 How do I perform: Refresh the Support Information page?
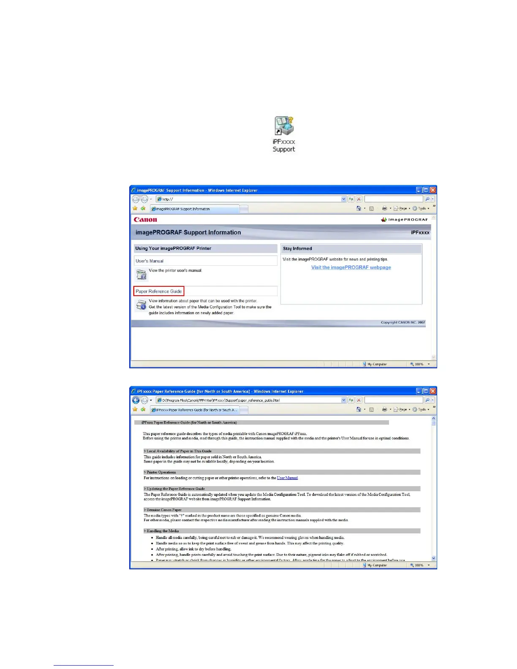[351, 199]
